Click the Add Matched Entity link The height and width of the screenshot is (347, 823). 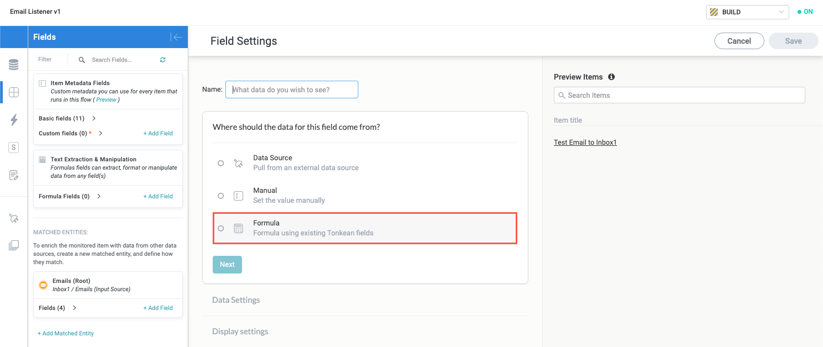[x=65, y=333]
